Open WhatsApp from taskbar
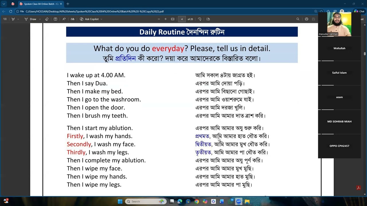Screen dimensions: 367x206 click(230, 201)
